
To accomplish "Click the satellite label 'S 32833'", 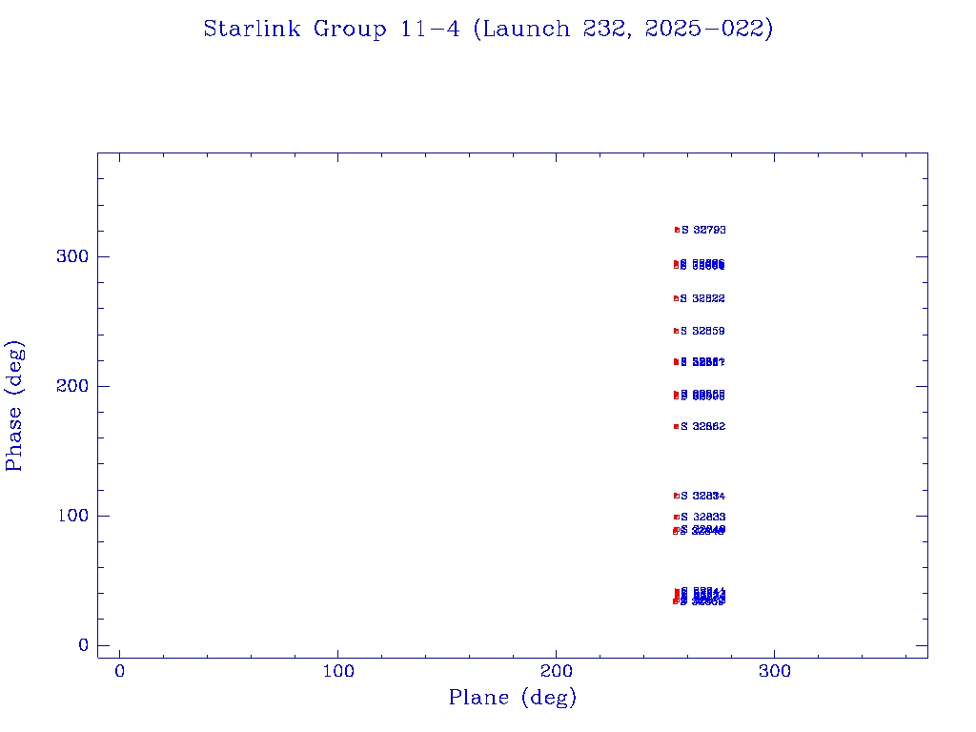I will [x=702, y=518].
